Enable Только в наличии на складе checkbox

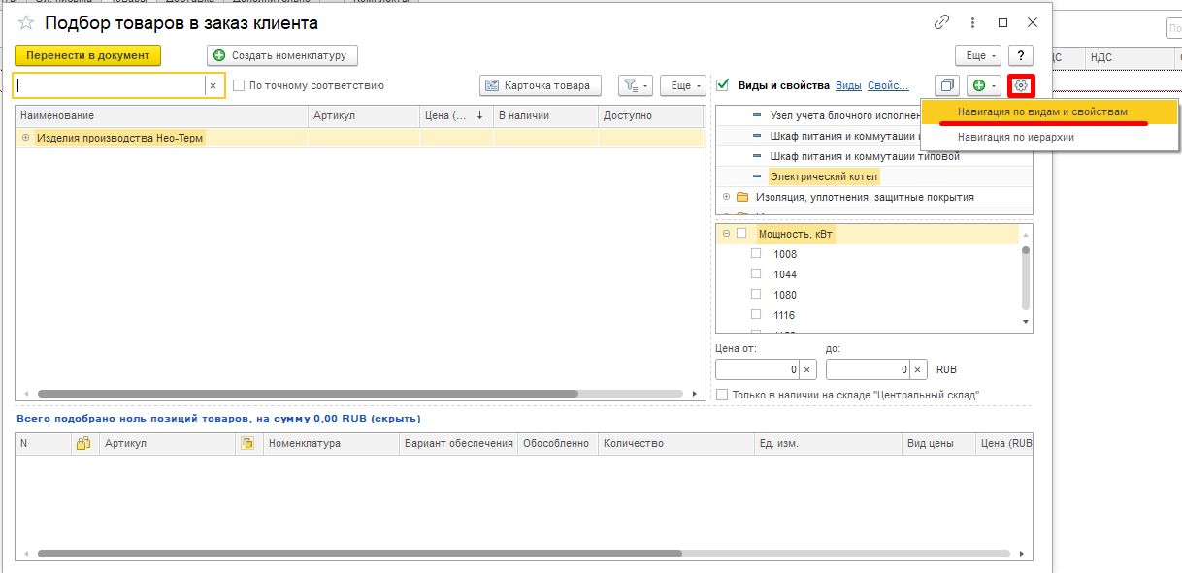coord(721,395)
